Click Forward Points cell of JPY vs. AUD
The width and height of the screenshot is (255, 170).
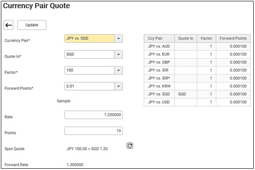click(x=233, y=46)
